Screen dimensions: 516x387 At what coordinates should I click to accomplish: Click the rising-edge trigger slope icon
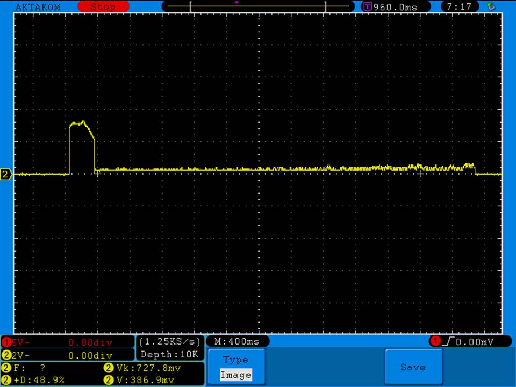point(447,341)
